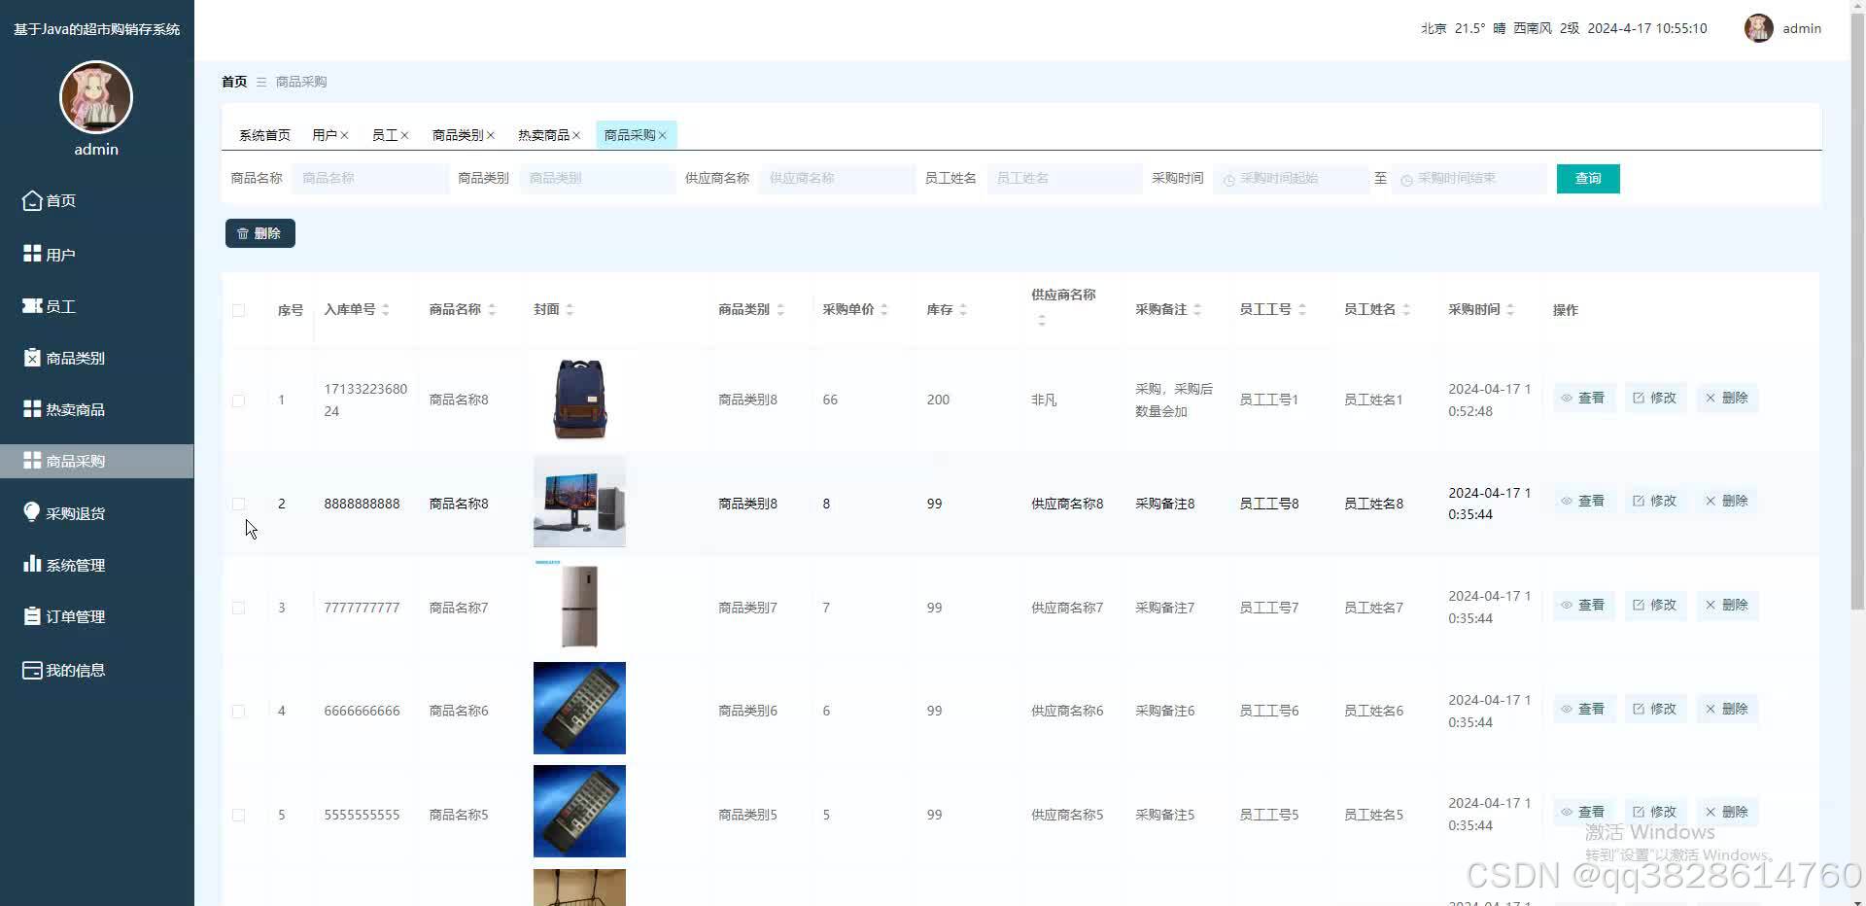Screen dimensions: 1866x906
Task: Close the 员工 tab
Action: tap(404, 135)
